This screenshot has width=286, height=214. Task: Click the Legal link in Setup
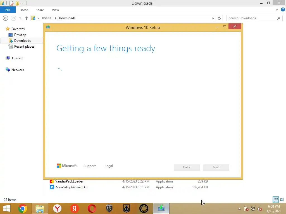coord(109,166)
